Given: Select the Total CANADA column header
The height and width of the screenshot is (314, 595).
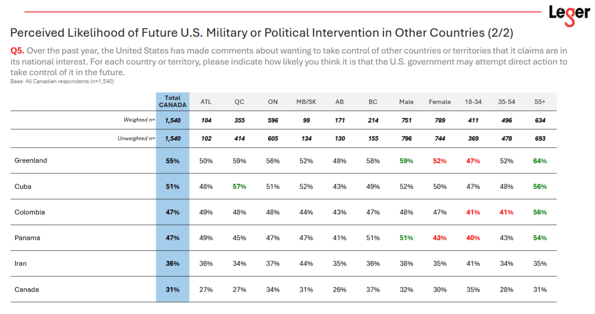Looking at the screenshot, I should tap(173, 102).
